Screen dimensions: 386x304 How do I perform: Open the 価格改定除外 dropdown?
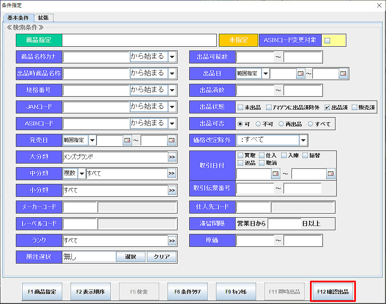(303, 140)
